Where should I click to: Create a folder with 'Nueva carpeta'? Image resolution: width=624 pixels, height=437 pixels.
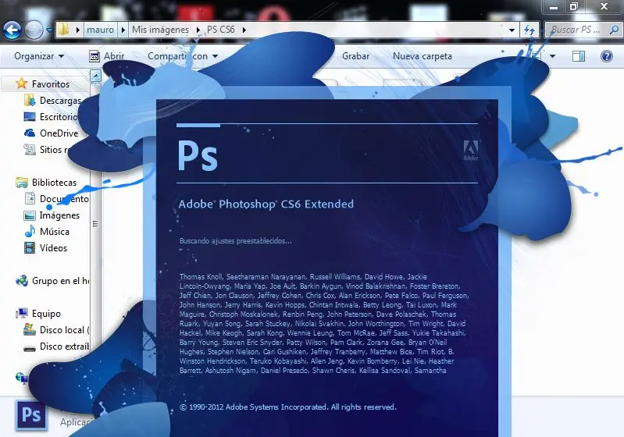[423, 56]
